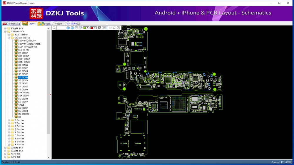Collapse the SAMSUNG PCB tree node
The width and height of the screenshot is (294, 165).
(5, 31)
